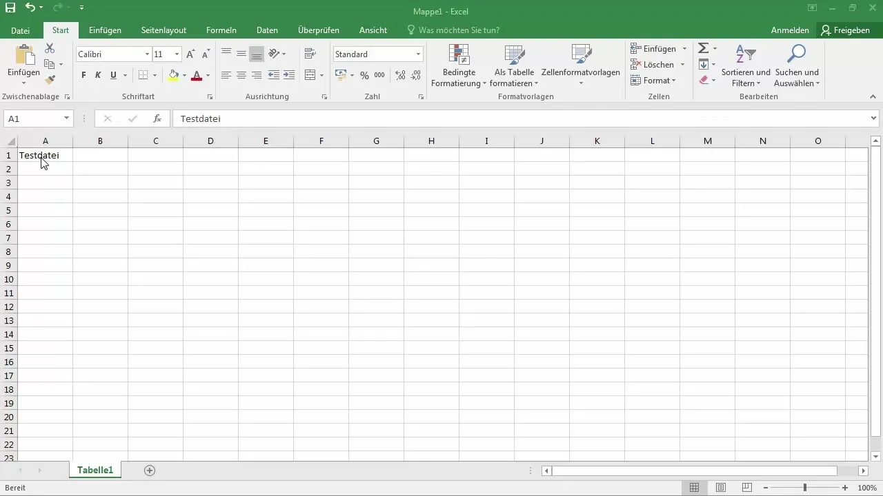Align cell text right

257,75
